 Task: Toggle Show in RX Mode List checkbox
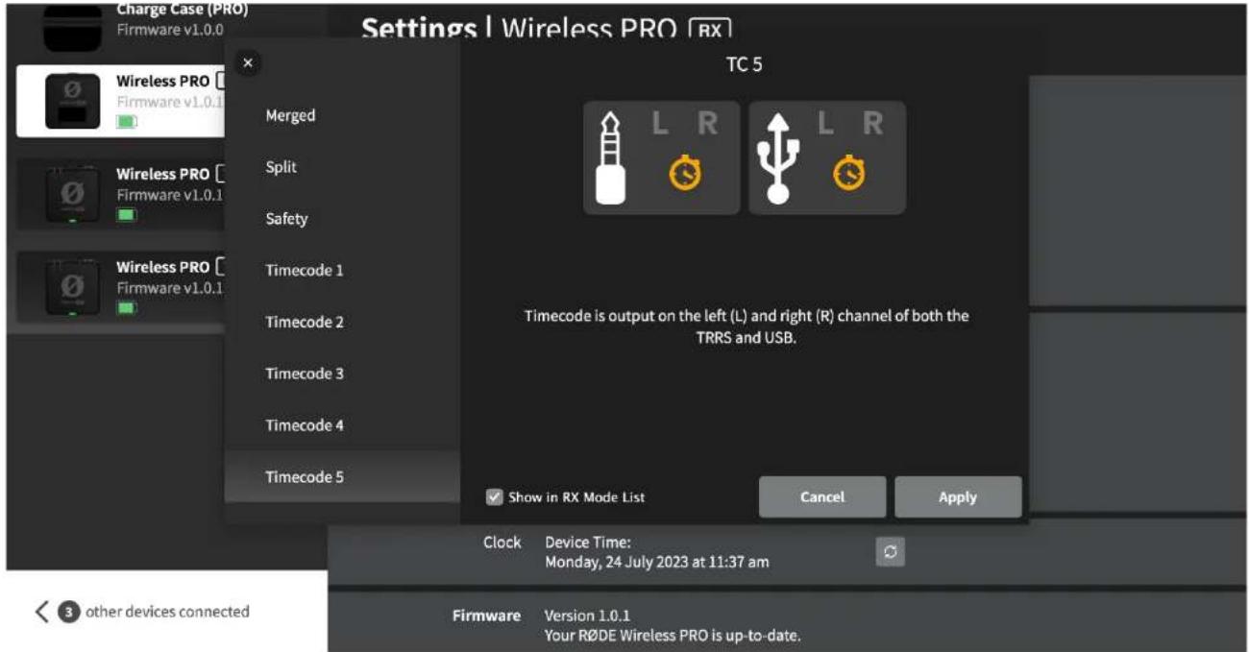495,497
